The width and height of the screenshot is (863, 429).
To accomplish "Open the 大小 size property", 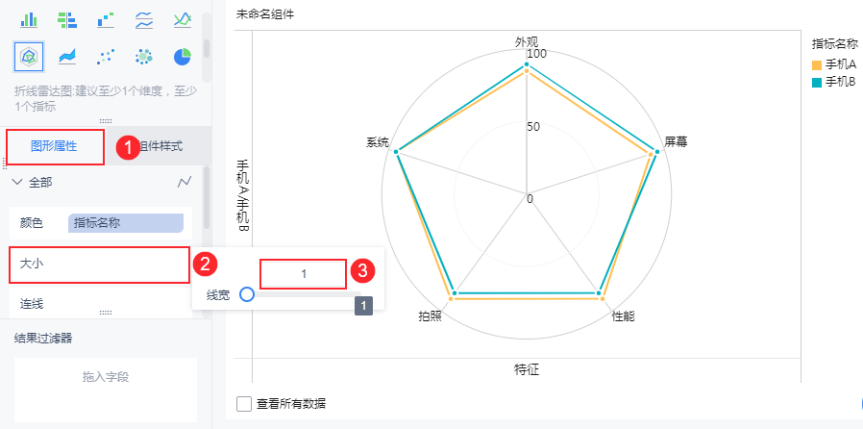I will 98,263.
